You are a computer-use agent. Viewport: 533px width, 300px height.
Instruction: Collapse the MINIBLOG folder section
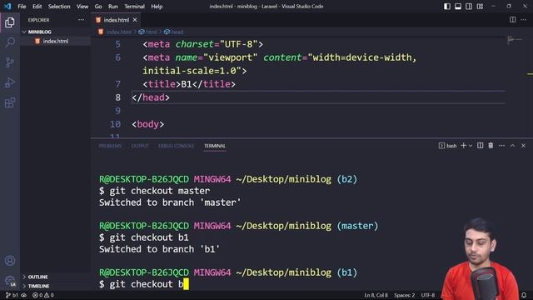click(56, 32)
